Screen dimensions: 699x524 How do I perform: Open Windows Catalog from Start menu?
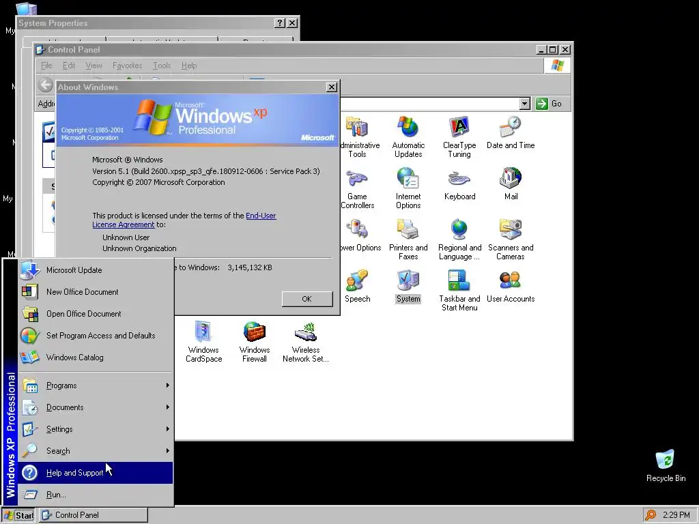point(96,358)
